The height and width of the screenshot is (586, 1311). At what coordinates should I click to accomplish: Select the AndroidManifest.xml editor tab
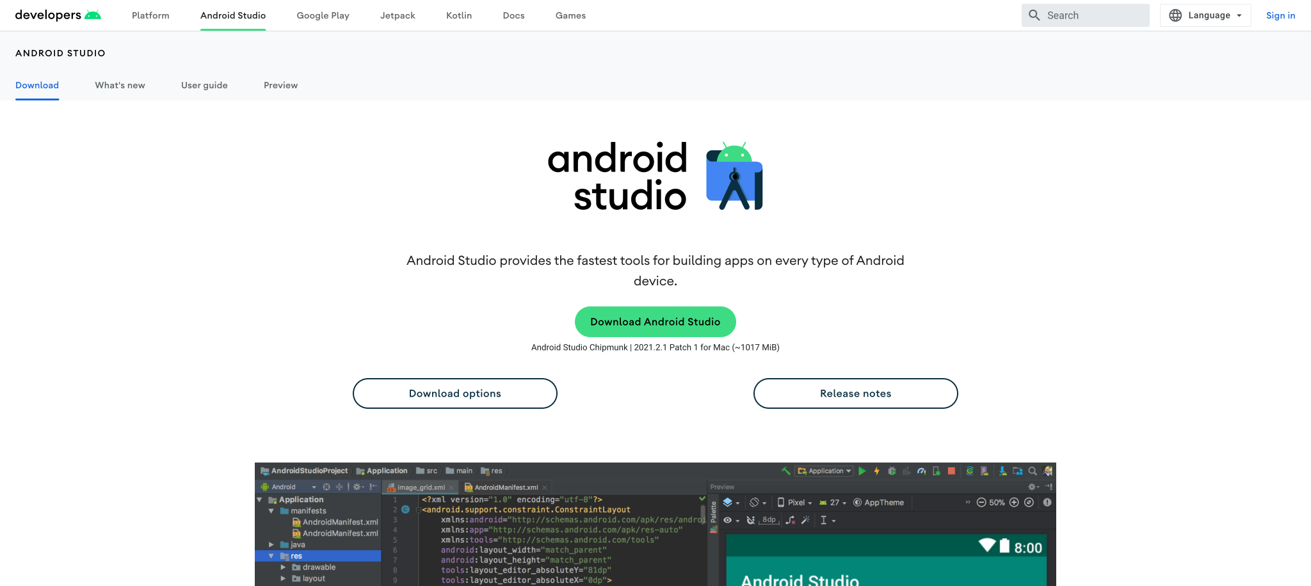pyautogui.click(x=505, y=487)
